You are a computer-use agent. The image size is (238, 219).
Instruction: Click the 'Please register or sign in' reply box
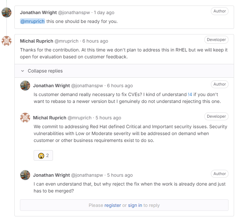click(x=124, y=205)
